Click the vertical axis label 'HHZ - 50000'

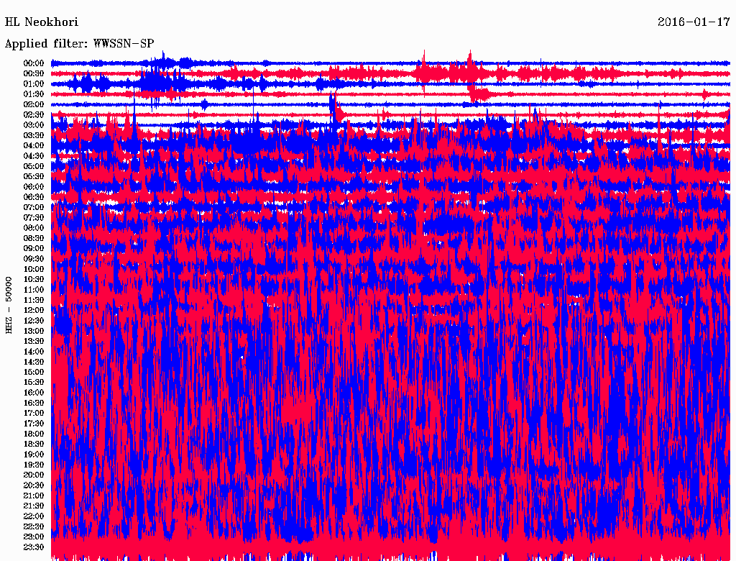pyautogui.click(x=9, y=305)
